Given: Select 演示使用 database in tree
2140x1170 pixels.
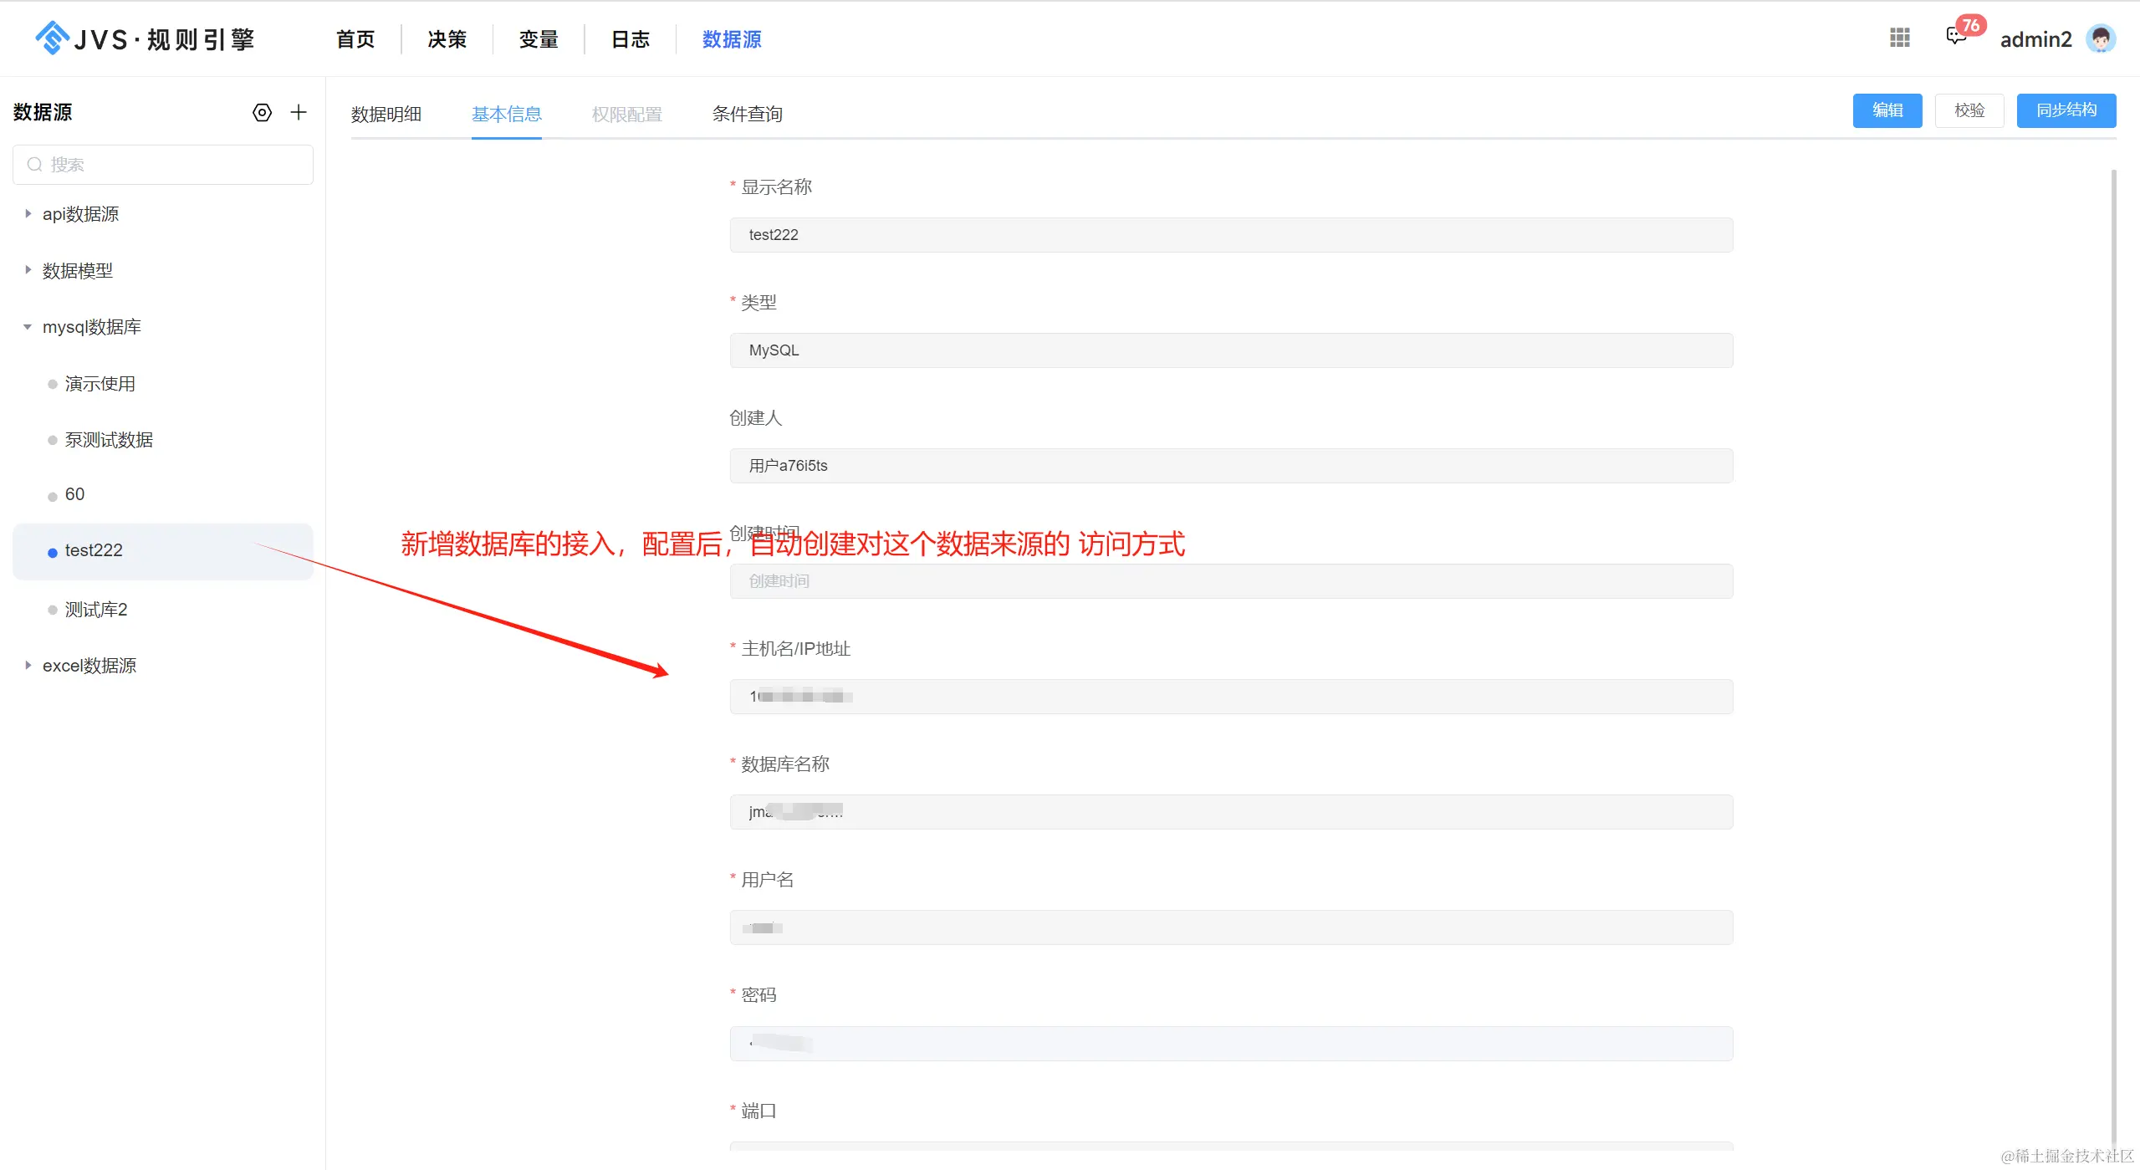Looking at the screenshot, I should pos(100,384).
